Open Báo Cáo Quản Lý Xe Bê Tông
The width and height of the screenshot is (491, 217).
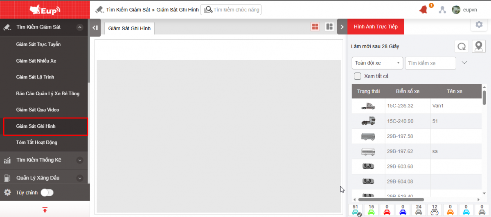pyautogui.click(x=48, y=93)
